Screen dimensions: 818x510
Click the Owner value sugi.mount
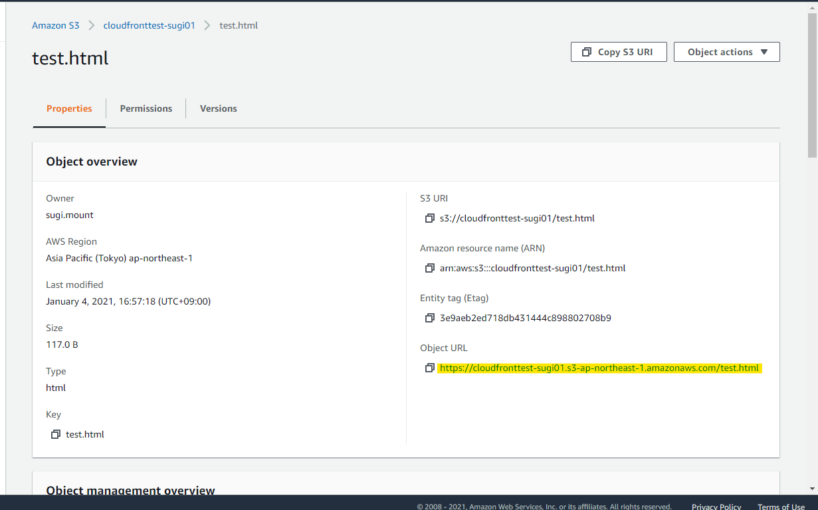[70, 215]
